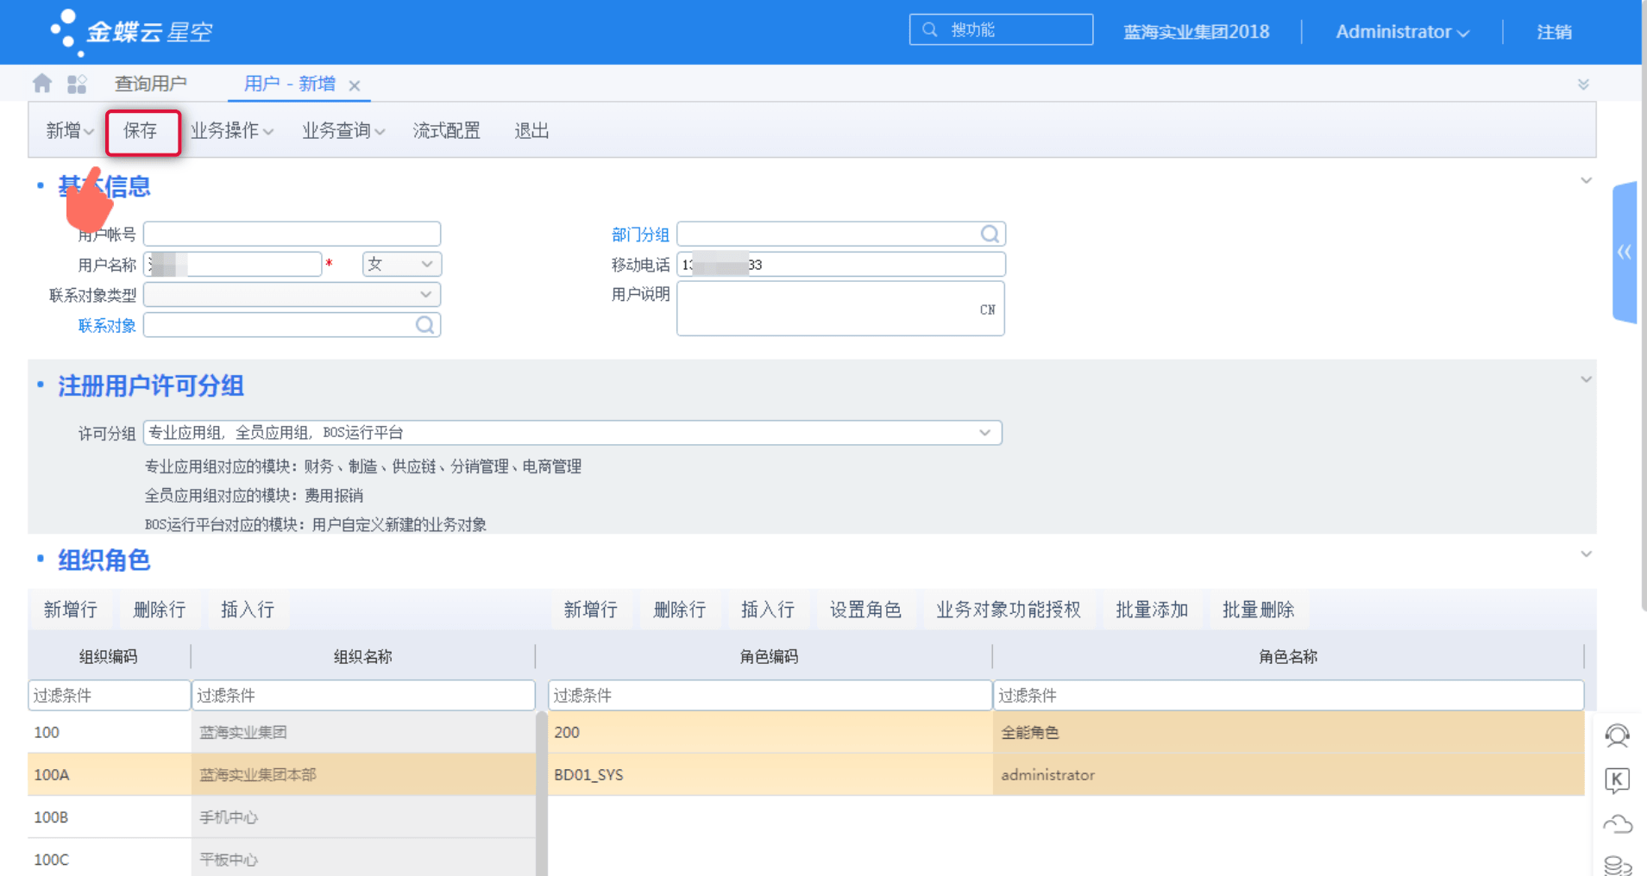The image size is (1647, 876).
Task: Click the 注销 logout link
Action: click(1554, 31)
